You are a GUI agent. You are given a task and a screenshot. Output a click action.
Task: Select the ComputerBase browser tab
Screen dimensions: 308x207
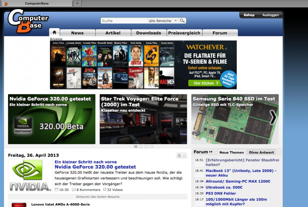click(37, 3)
